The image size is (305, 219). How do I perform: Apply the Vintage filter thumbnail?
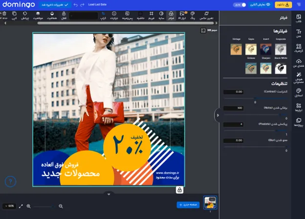click(x=236, y=49)
